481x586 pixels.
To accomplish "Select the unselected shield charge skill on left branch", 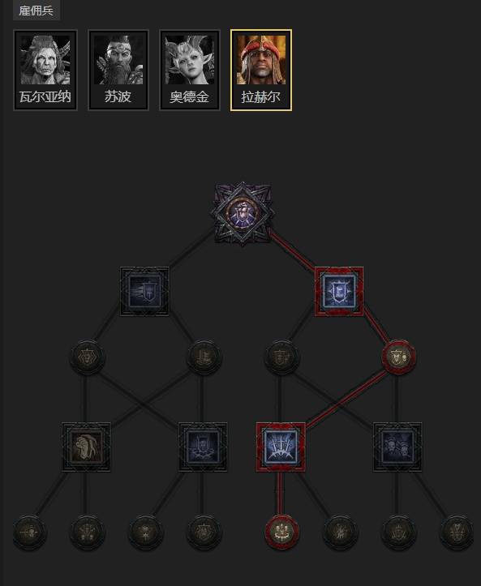I will [144, 292].
